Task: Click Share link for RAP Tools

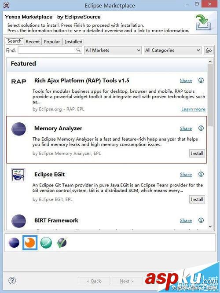Action: tap(186, 81)
